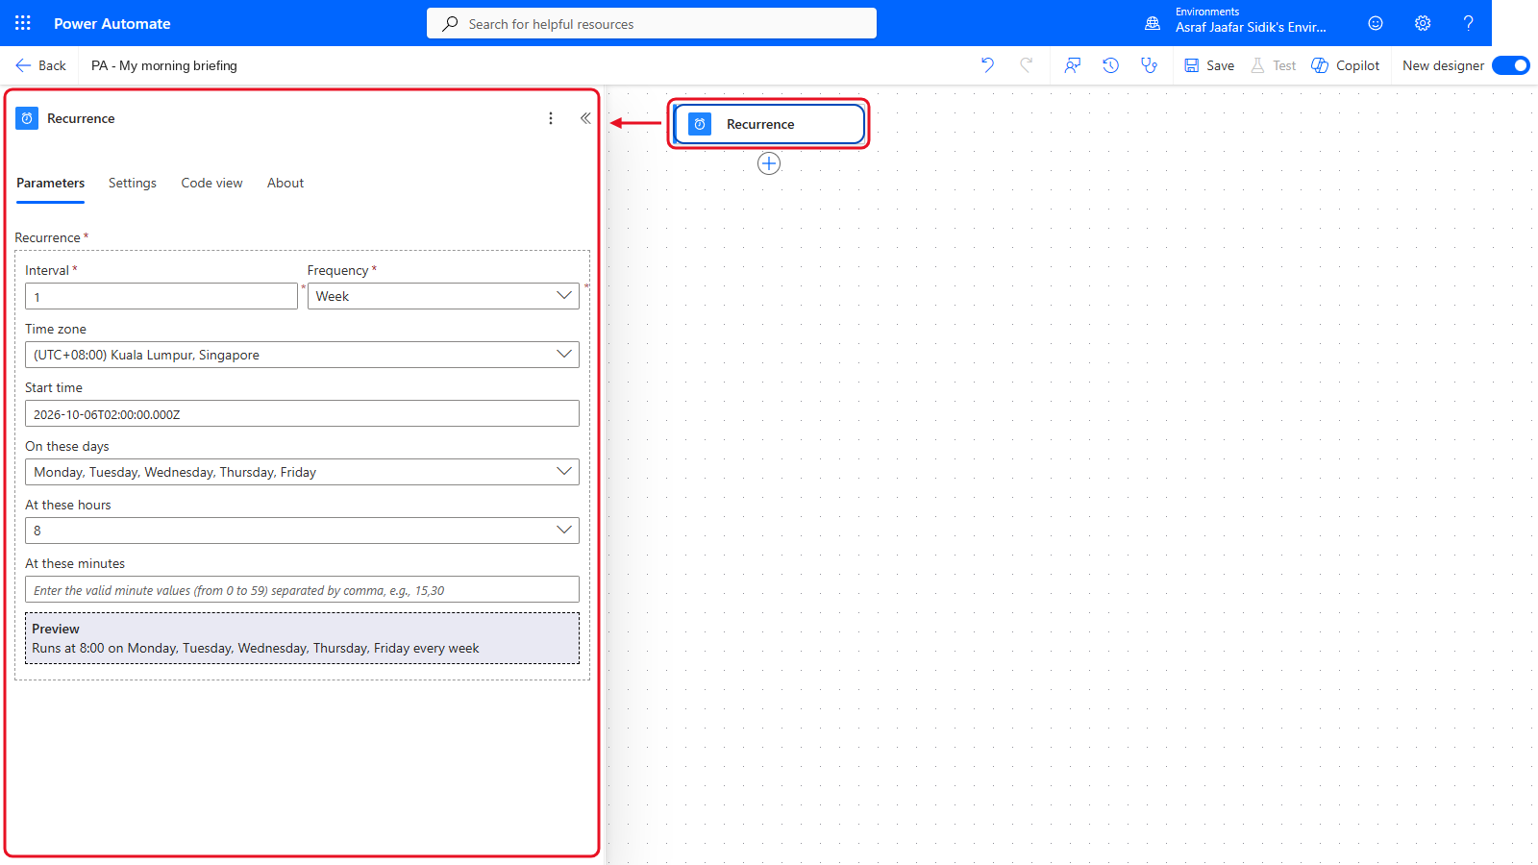Select the Recurrence trigger card on canvas
The width and height of the screenshot is (1538, 865).
coord(769,124)
